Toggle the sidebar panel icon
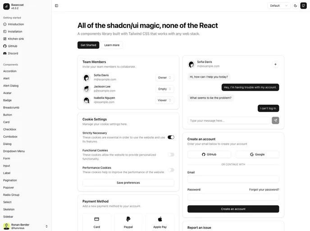Image resolution: width=310 pixels, height=231 pixels. [x=56, y=6]
